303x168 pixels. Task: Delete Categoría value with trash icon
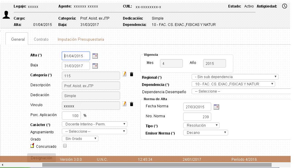point(132,74)
